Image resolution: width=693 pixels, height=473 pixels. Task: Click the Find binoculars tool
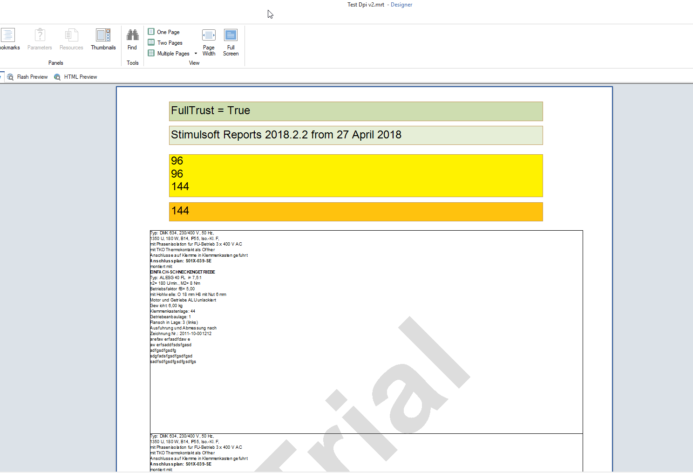(132, 39)
